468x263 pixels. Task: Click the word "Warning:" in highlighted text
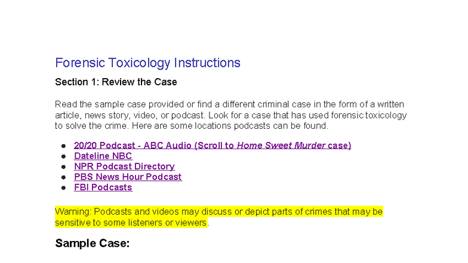(73, 212)
